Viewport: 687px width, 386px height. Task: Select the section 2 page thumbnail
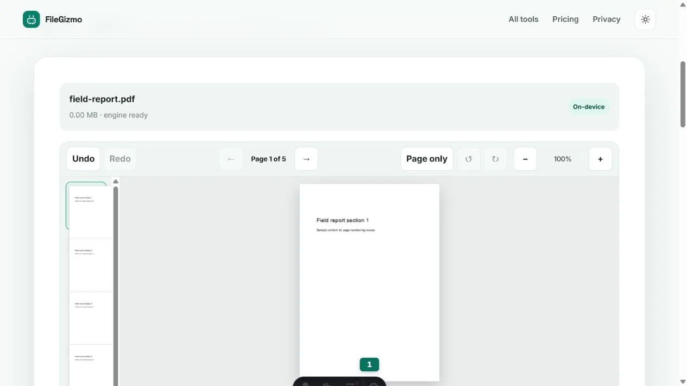pyautogui.click(x=90, y=265)
